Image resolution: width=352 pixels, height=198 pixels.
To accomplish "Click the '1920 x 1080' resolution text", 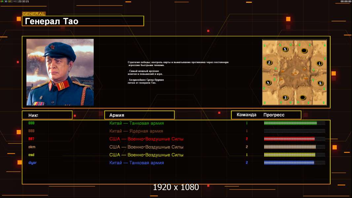I will (176, 187).
